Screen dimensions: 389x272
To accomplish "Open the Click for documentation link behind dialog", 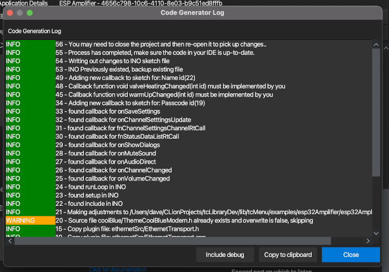I will pyautogui.click(x=118, y=269).
